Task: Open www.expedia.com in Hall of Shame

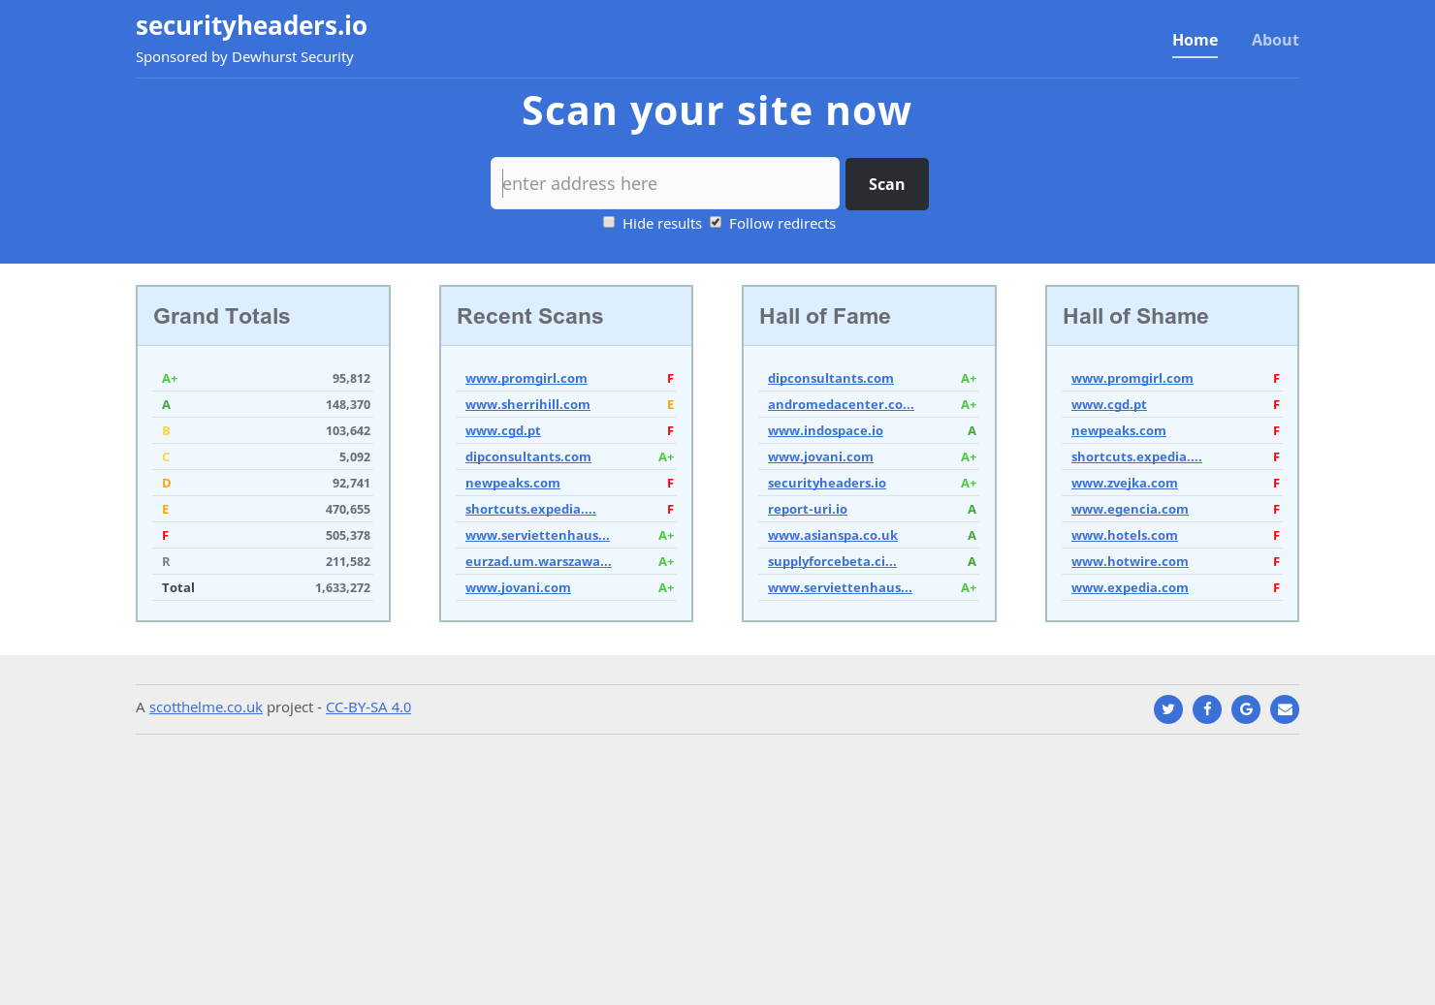Action: click(1130, 587)
